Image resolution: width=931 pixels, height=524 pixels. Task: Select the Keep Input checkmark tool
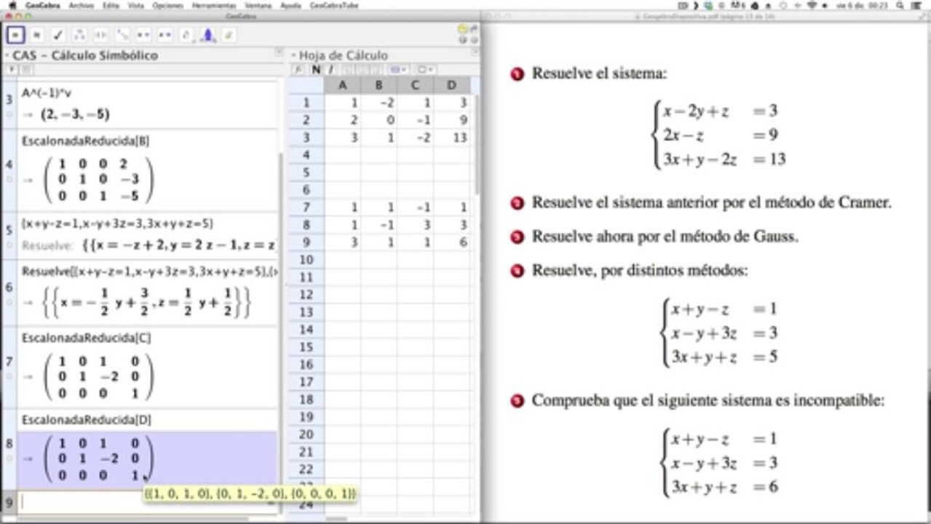(58, 35)
